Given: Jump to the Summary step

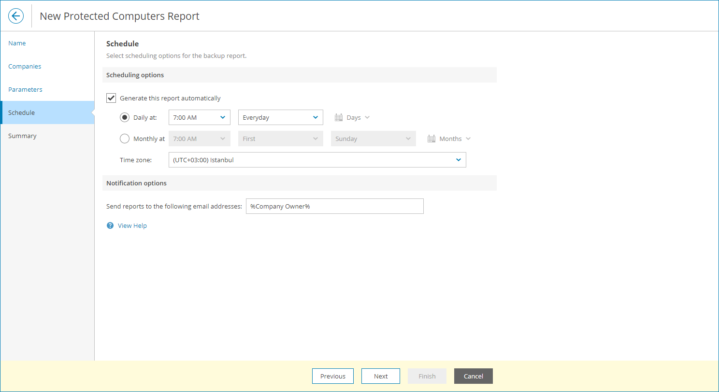Looking at the screenshot, I should [x=22, y=136].
